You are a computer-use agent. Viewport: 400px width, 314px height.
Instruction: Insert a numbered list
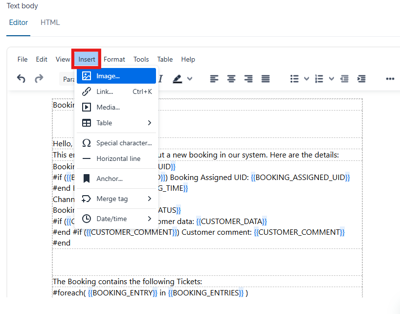319,79
